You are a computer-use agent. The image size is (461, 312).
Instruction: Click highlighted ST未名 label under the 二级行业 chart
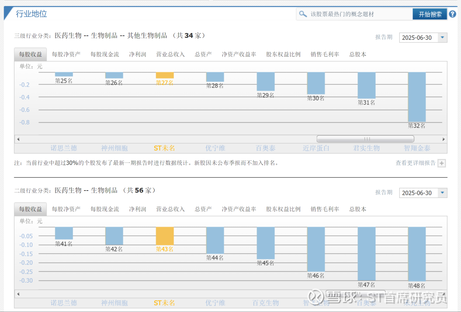click(164, 303)
